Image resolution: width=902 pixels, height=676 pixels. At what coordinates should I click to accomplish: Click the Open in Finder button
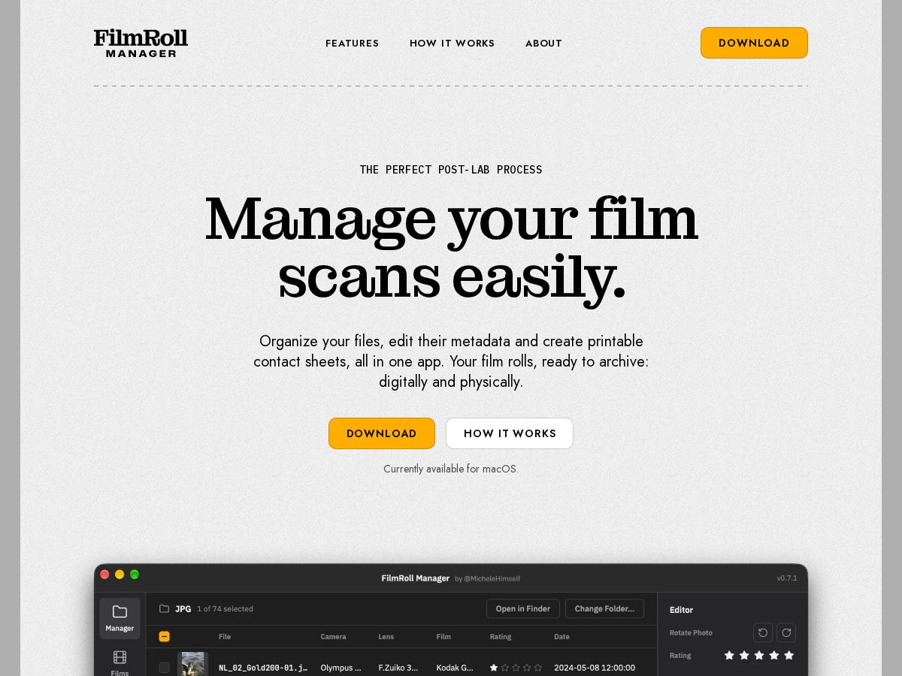[522, 608]
